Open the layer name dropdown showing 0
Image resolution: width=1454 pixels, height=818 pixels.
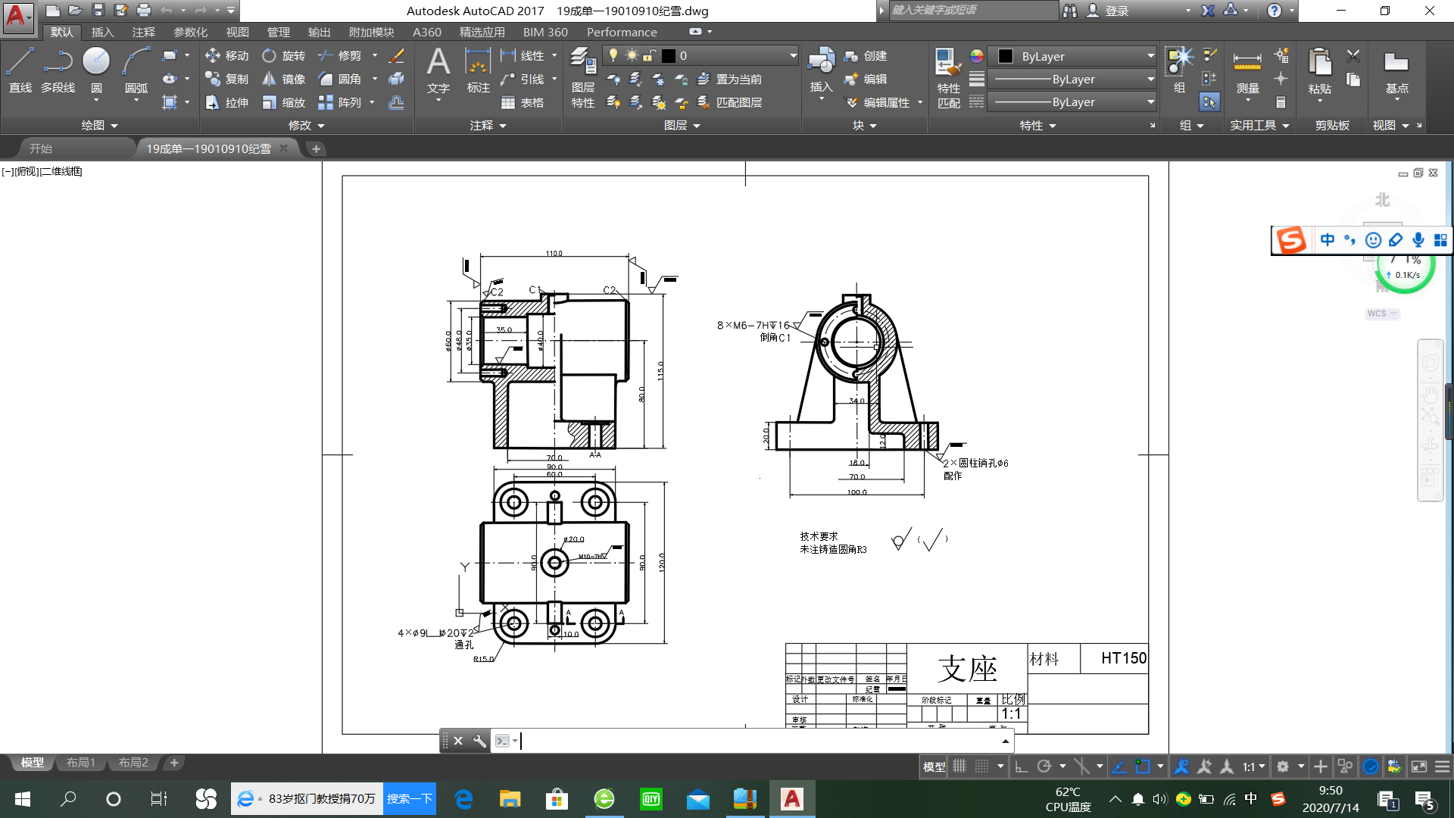click(792, 55)
